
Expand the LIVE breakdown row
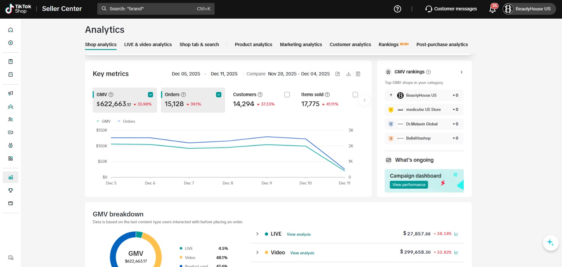pyautogui.click(x=257, y=234)
